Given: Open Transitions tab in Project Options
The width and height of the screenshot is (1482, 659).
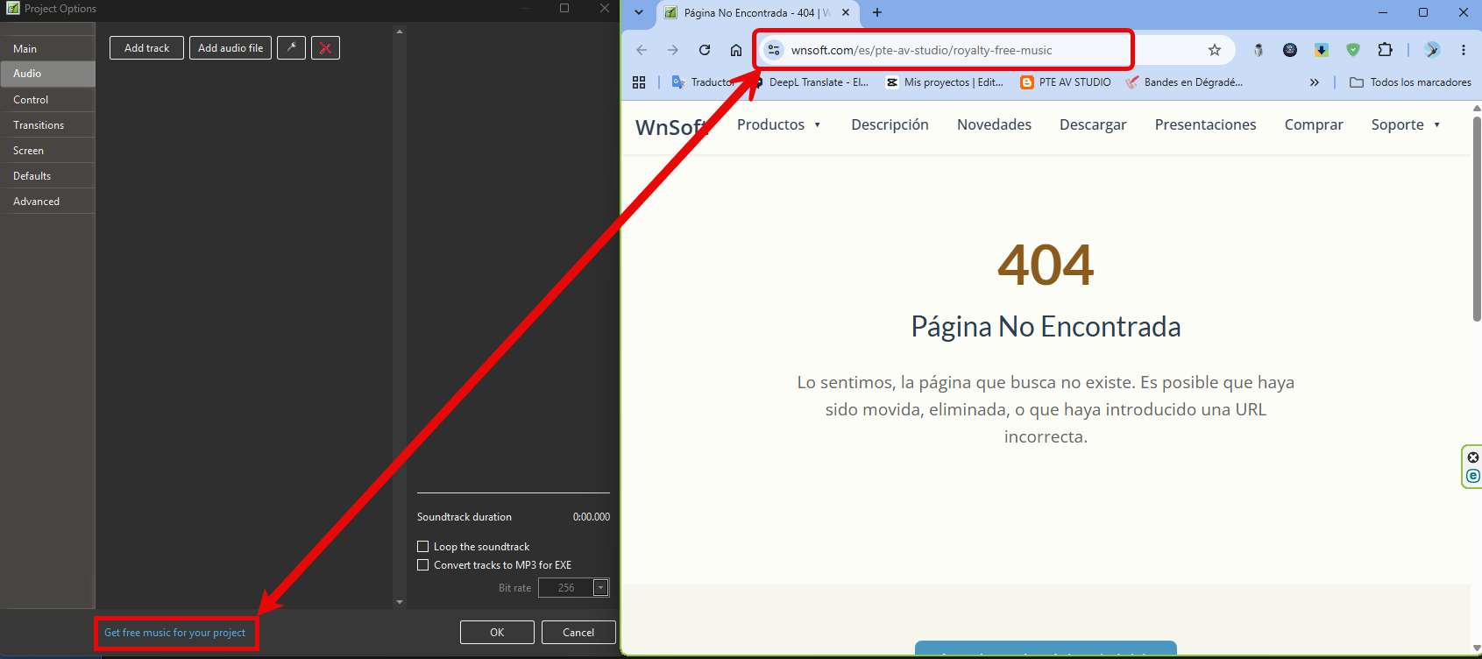Looking at the screenshot, I should click(x=47, y=125).
